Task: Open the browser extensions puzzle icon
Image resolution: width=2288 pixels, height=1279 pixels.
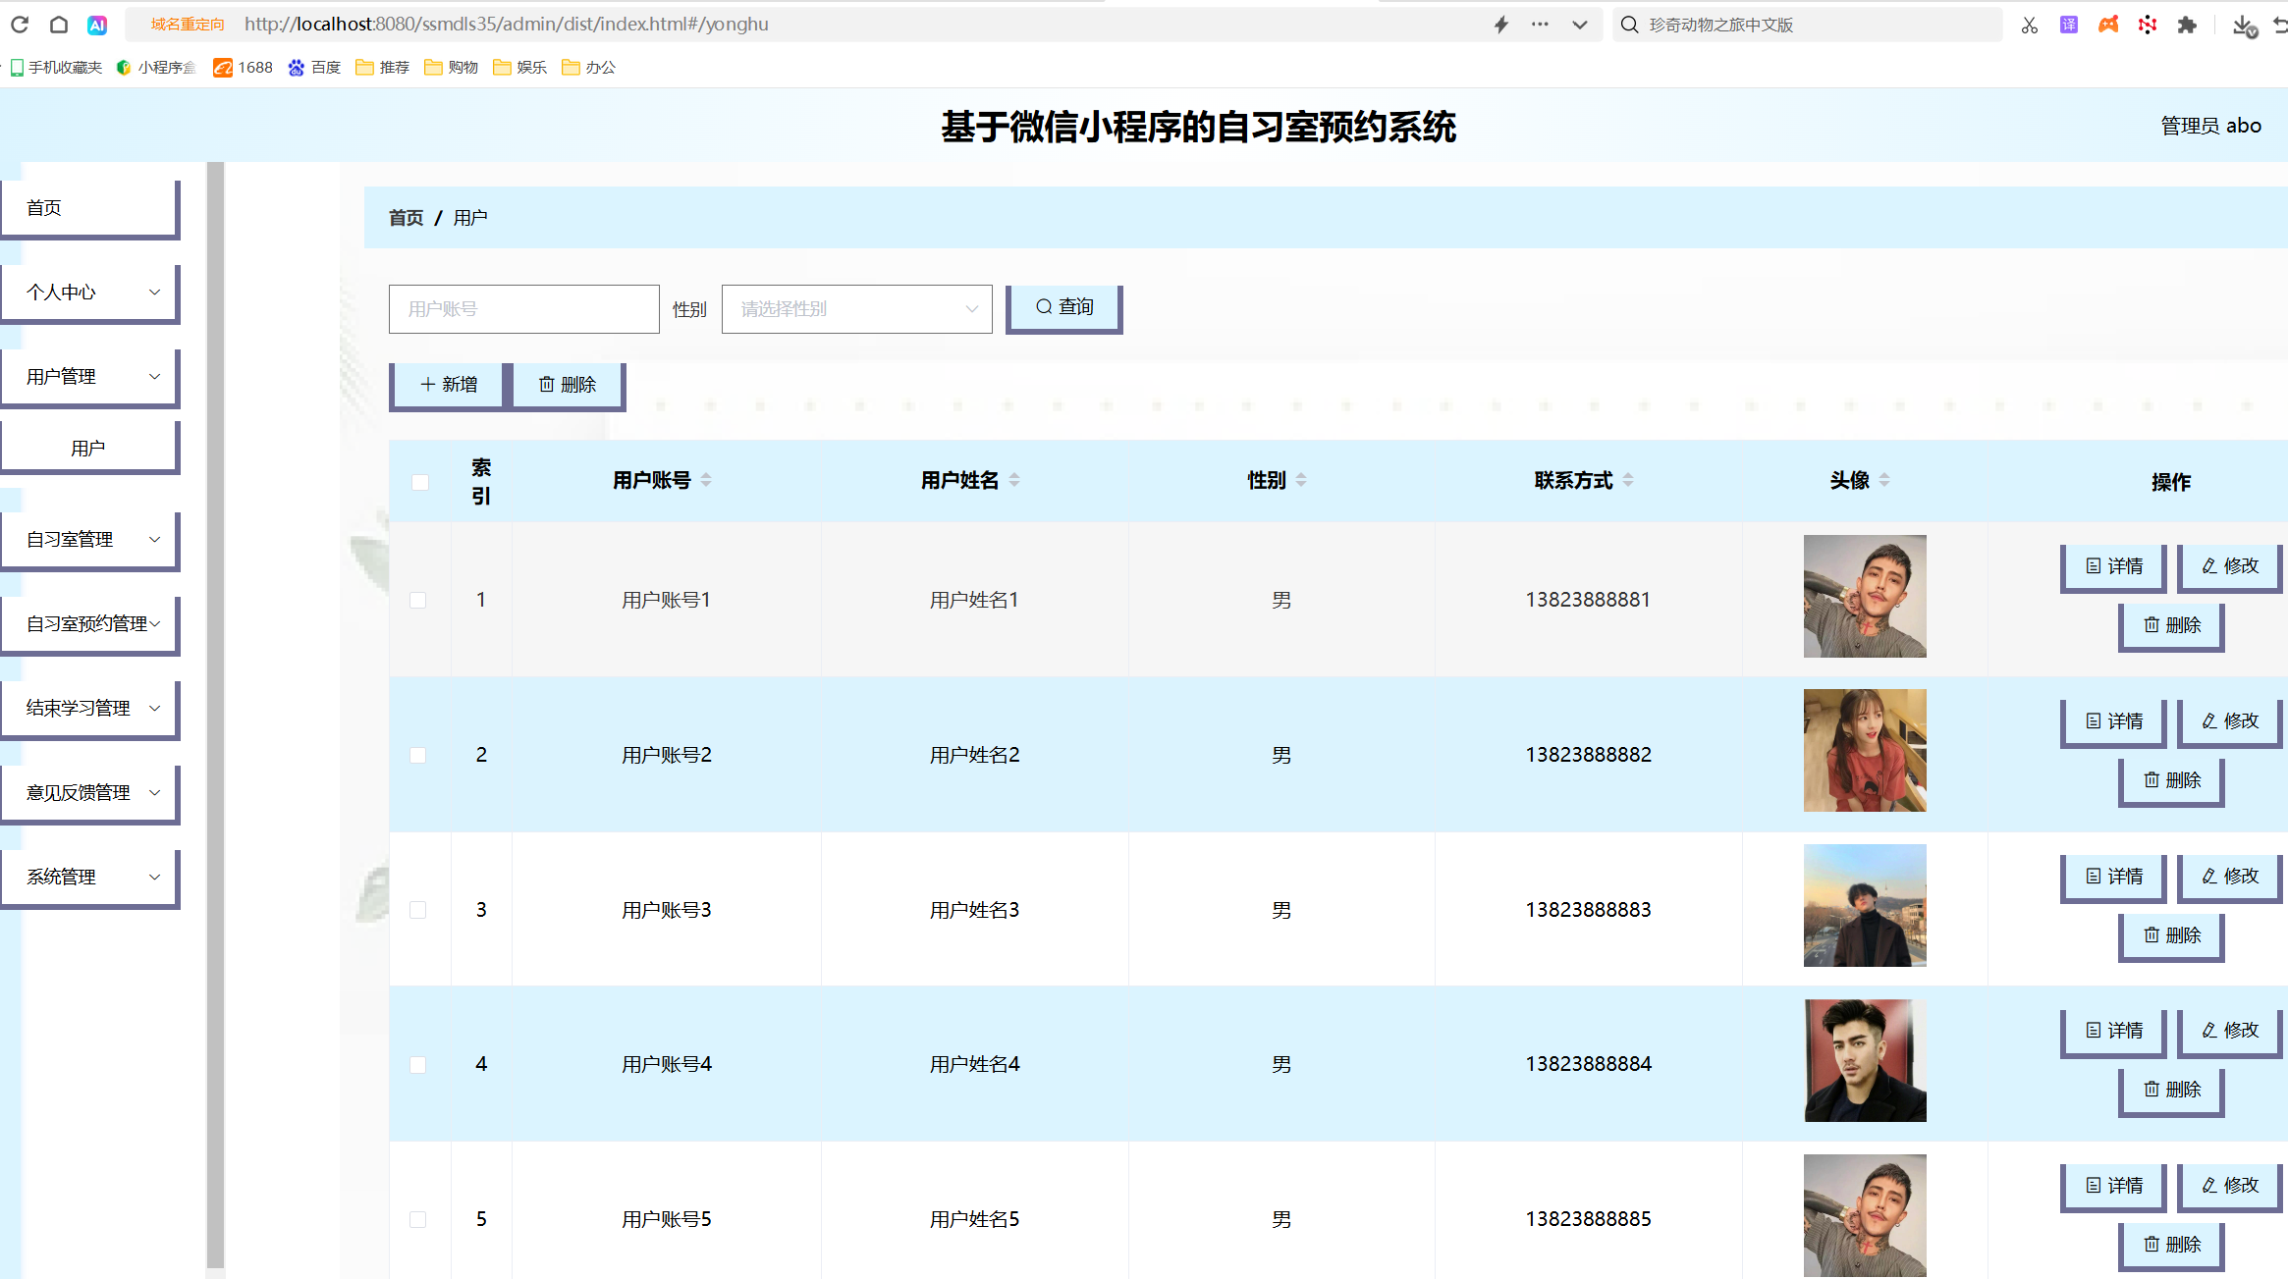Action: pos(2187,25)
